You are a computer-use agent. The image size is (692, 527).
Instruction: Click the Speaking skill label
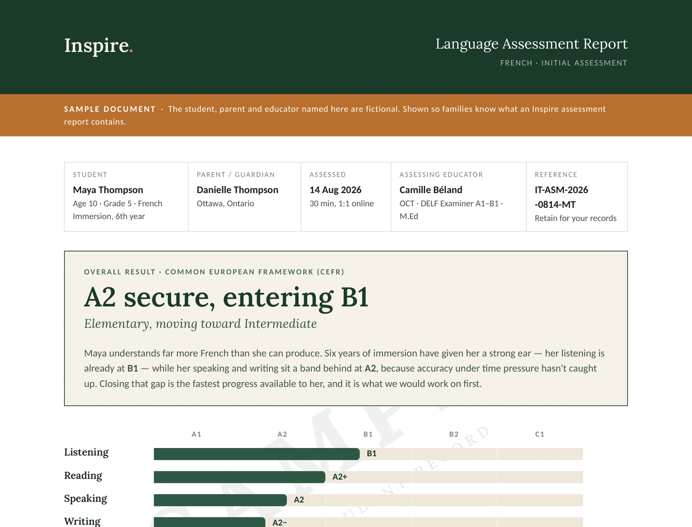(86, 498)
